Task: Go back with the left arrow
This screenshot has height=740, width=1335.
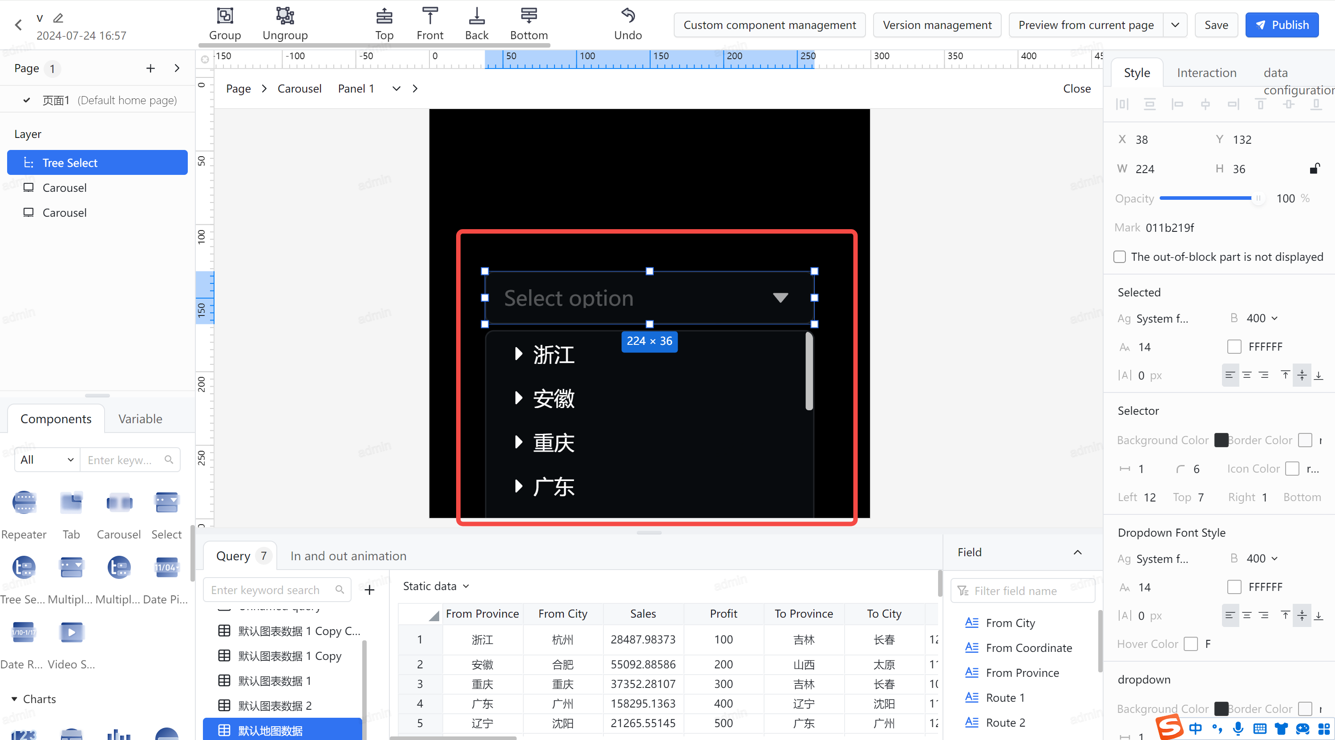Action: coord(19,25)
